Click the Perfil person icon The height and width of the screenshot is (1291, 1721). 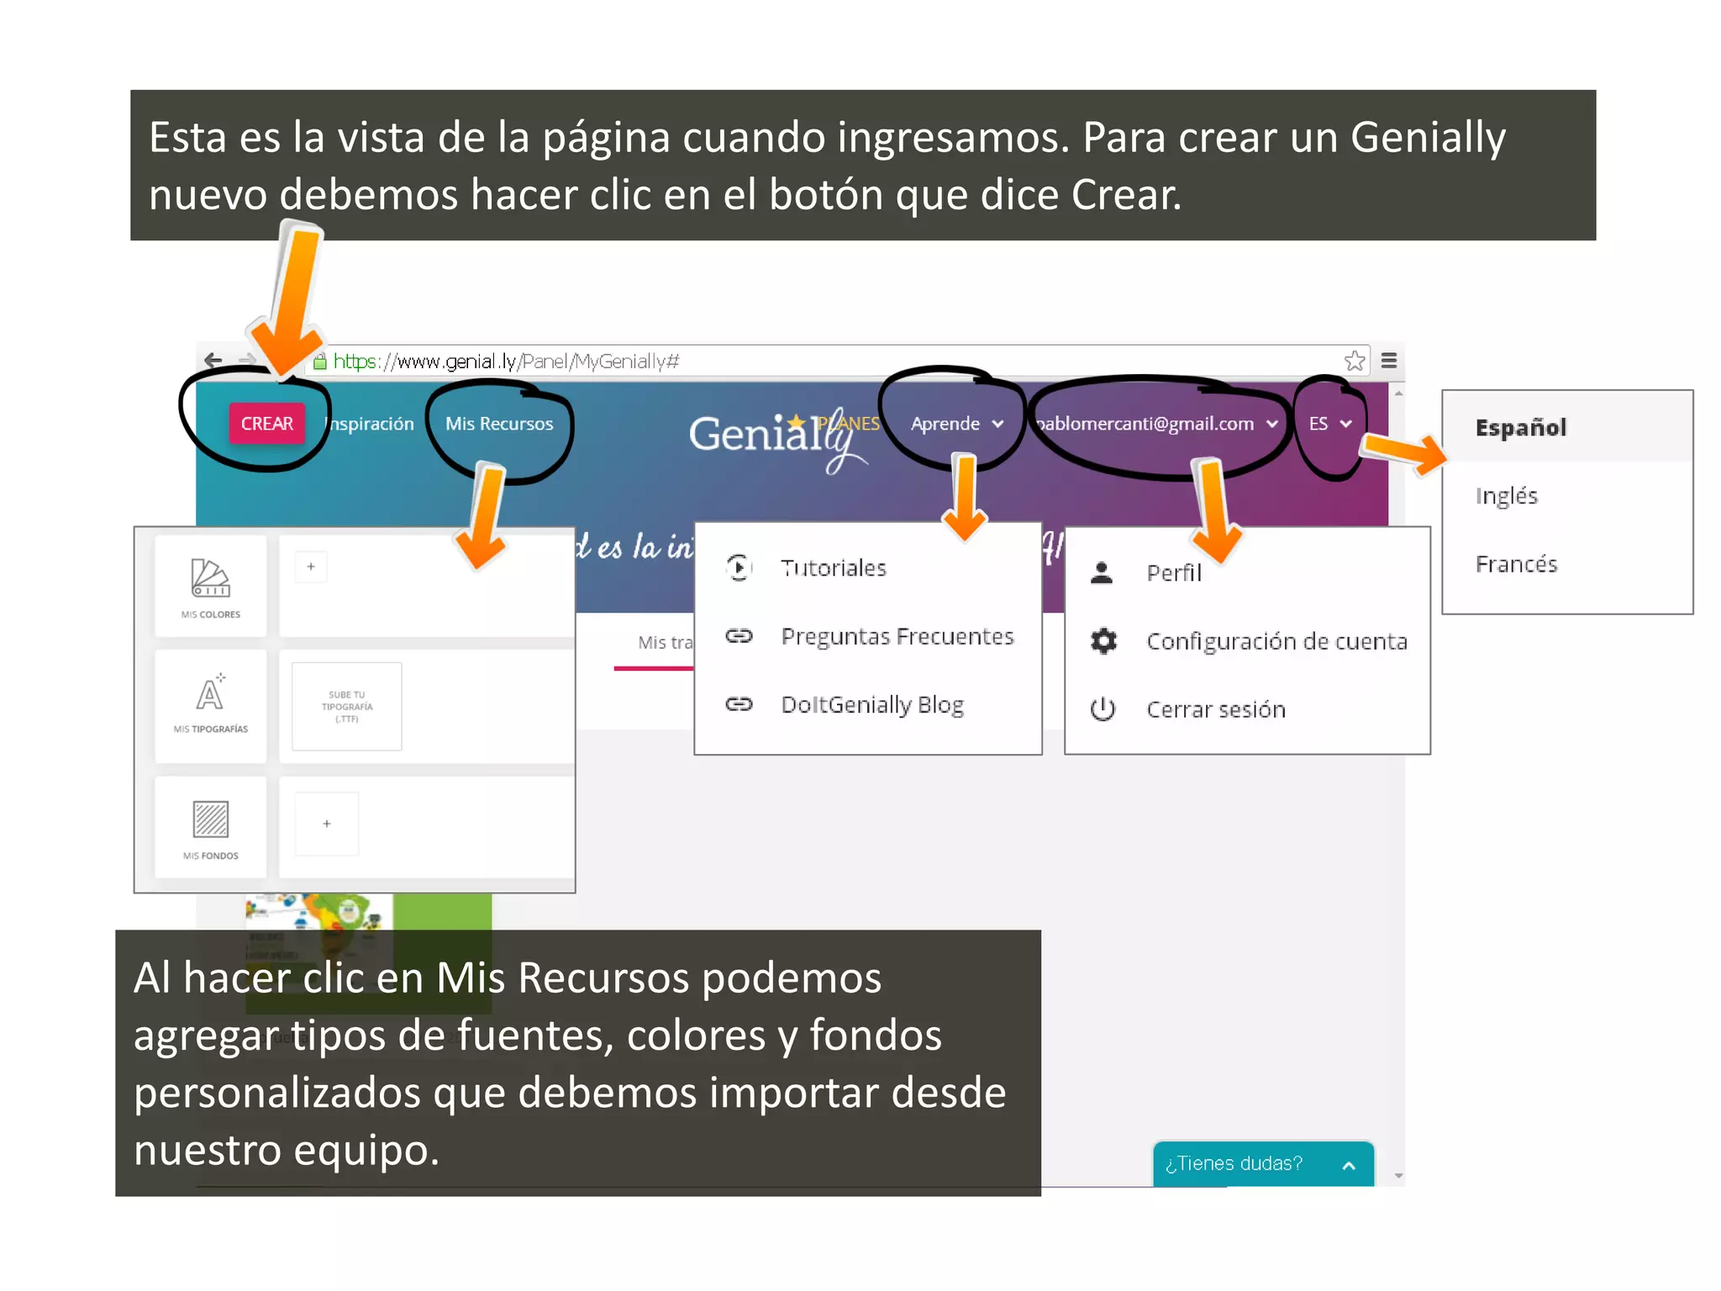pos(1102,573)
